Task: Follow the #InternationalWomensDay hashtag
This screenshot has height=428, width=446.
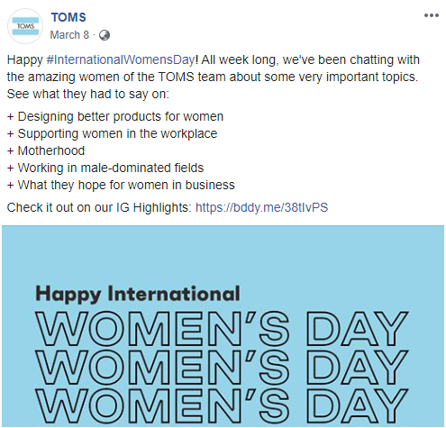Action: click(121, 59)
